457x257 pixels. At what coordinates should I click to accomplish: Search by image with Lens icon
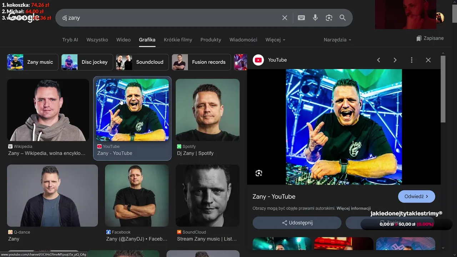pos(329,18)
